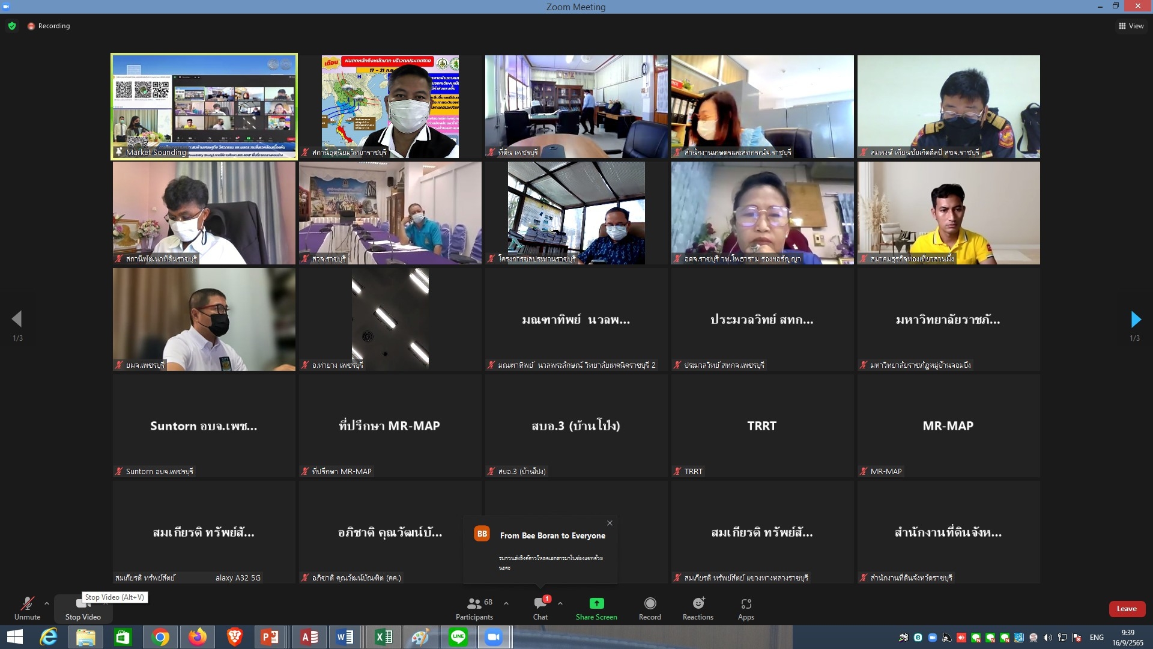Open the Chat panel
The width and height of the screenshot is (1153, 649).
pyautogui.click(x=540, y=607)
